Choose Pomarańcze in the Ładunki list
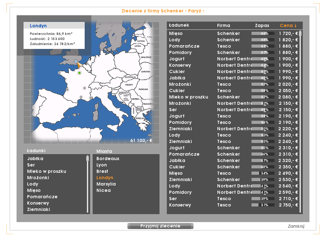 click(42, 197)
